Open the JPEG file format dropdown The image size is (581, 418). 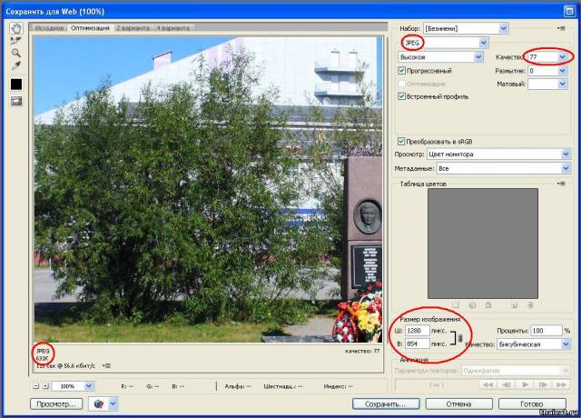click(482, 43)
